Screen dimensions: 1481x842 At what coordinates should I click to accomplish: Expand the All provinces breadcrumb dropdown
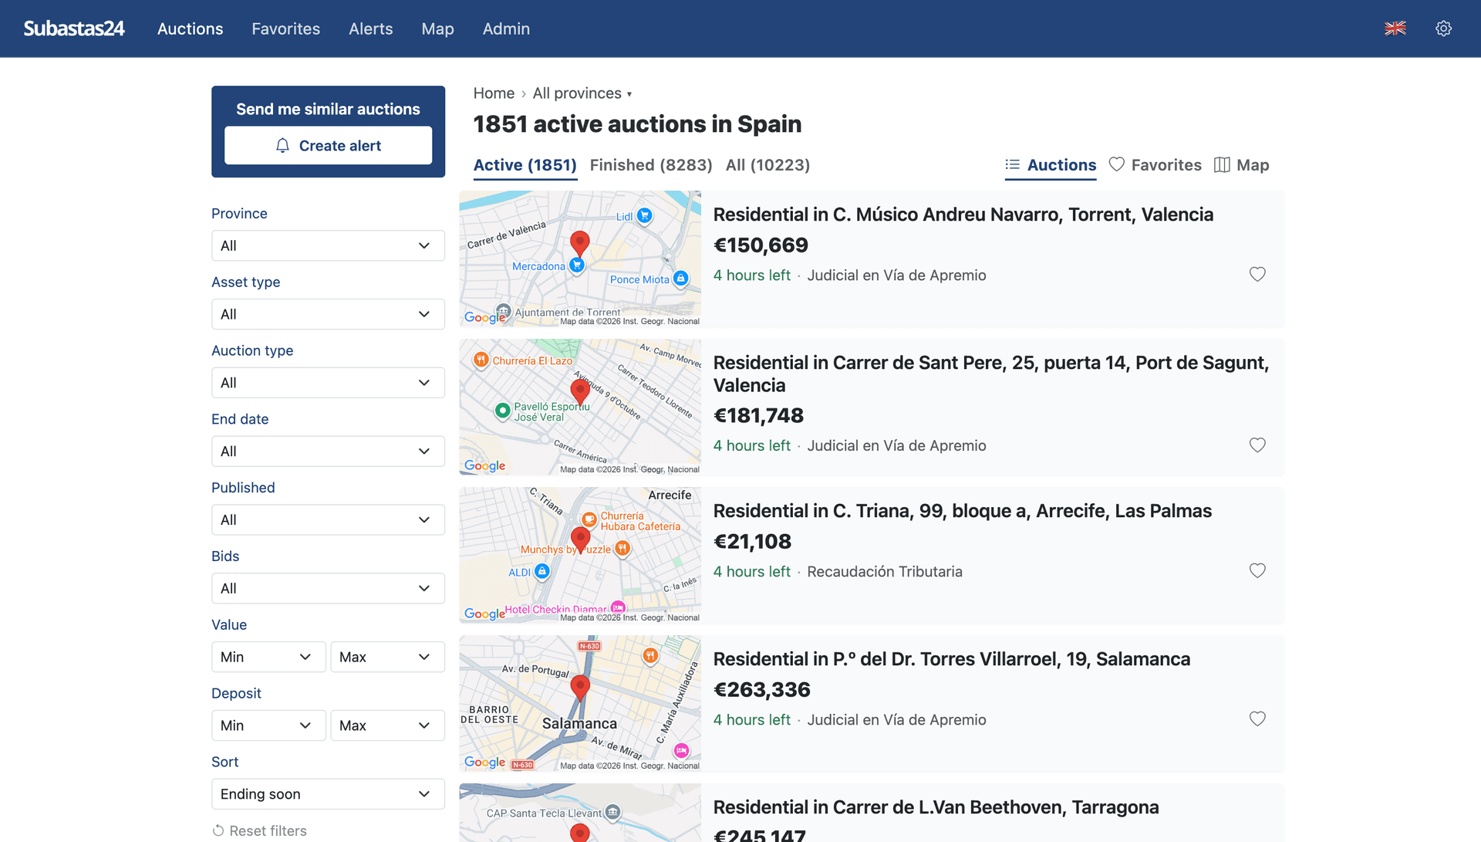point(582,93)
